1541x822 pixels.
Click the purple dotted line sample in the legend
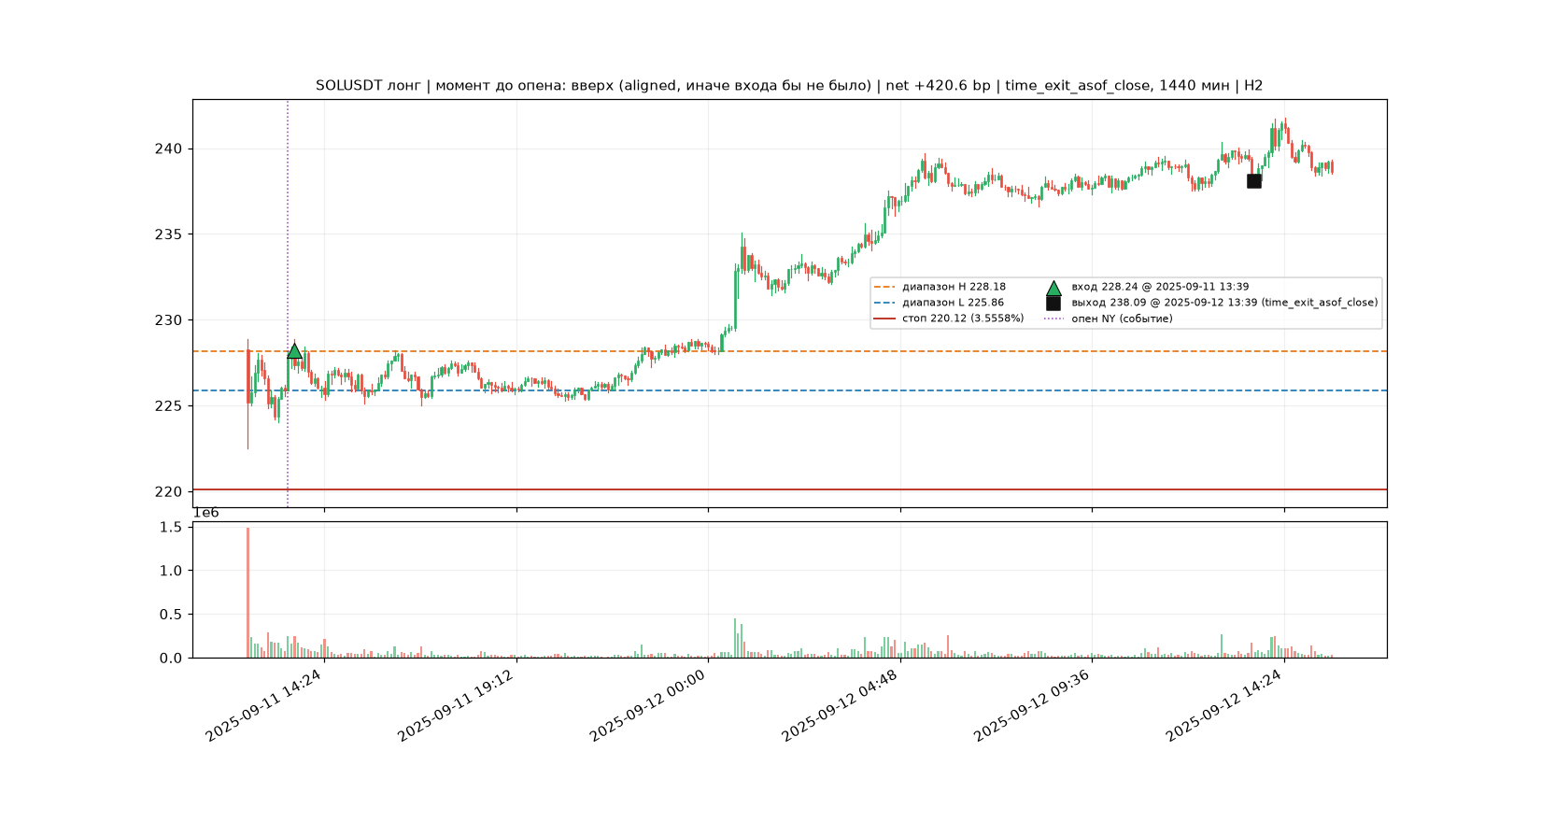[1053, 319]
